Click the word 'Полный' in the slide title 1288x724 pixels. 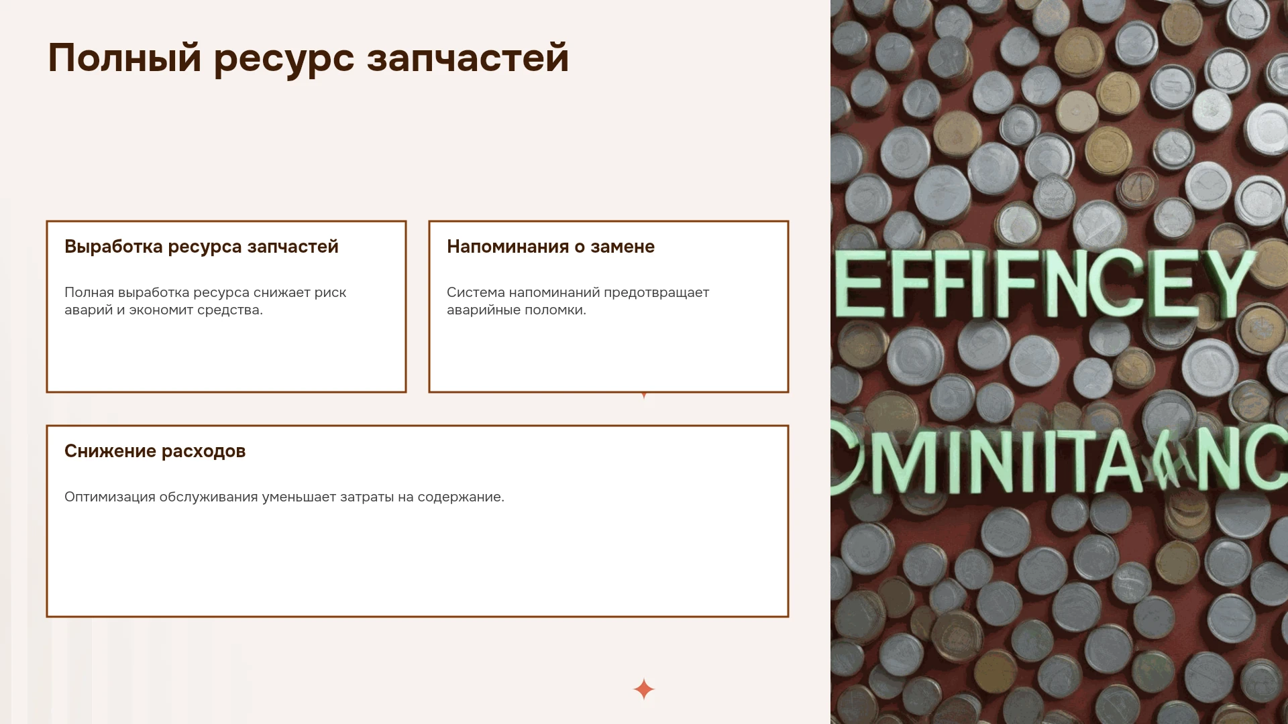tap(124, 58)
